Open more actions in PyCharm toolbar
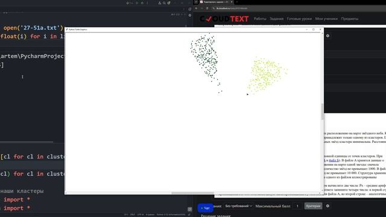 coord(147,3)
